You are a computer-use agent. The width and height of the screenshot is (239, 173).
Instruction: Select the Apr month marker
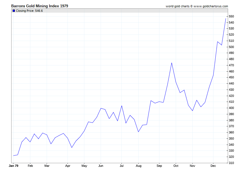coord(68,166)
